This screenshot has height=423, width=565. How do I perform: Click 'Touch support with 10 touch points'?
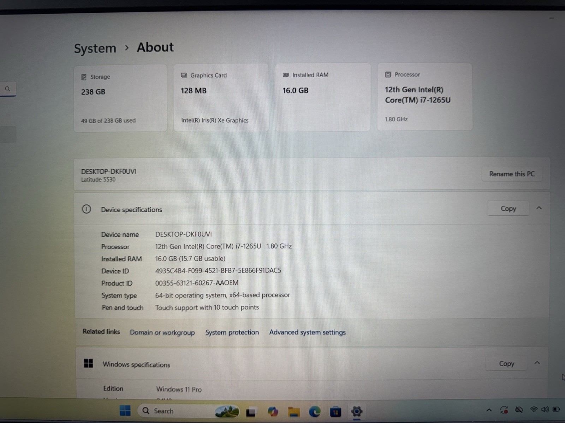point(207,307)
